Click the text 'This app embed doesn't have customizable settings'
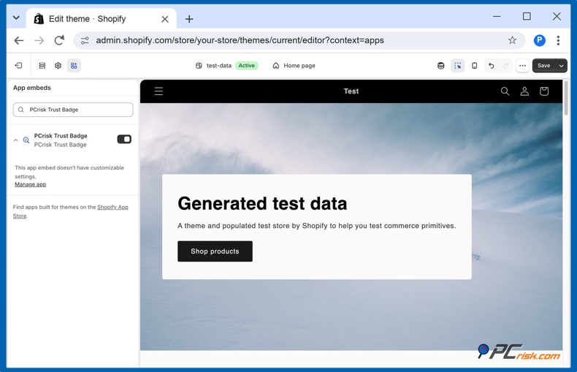Viewport: 577px width, 372px height. [69, 172]
